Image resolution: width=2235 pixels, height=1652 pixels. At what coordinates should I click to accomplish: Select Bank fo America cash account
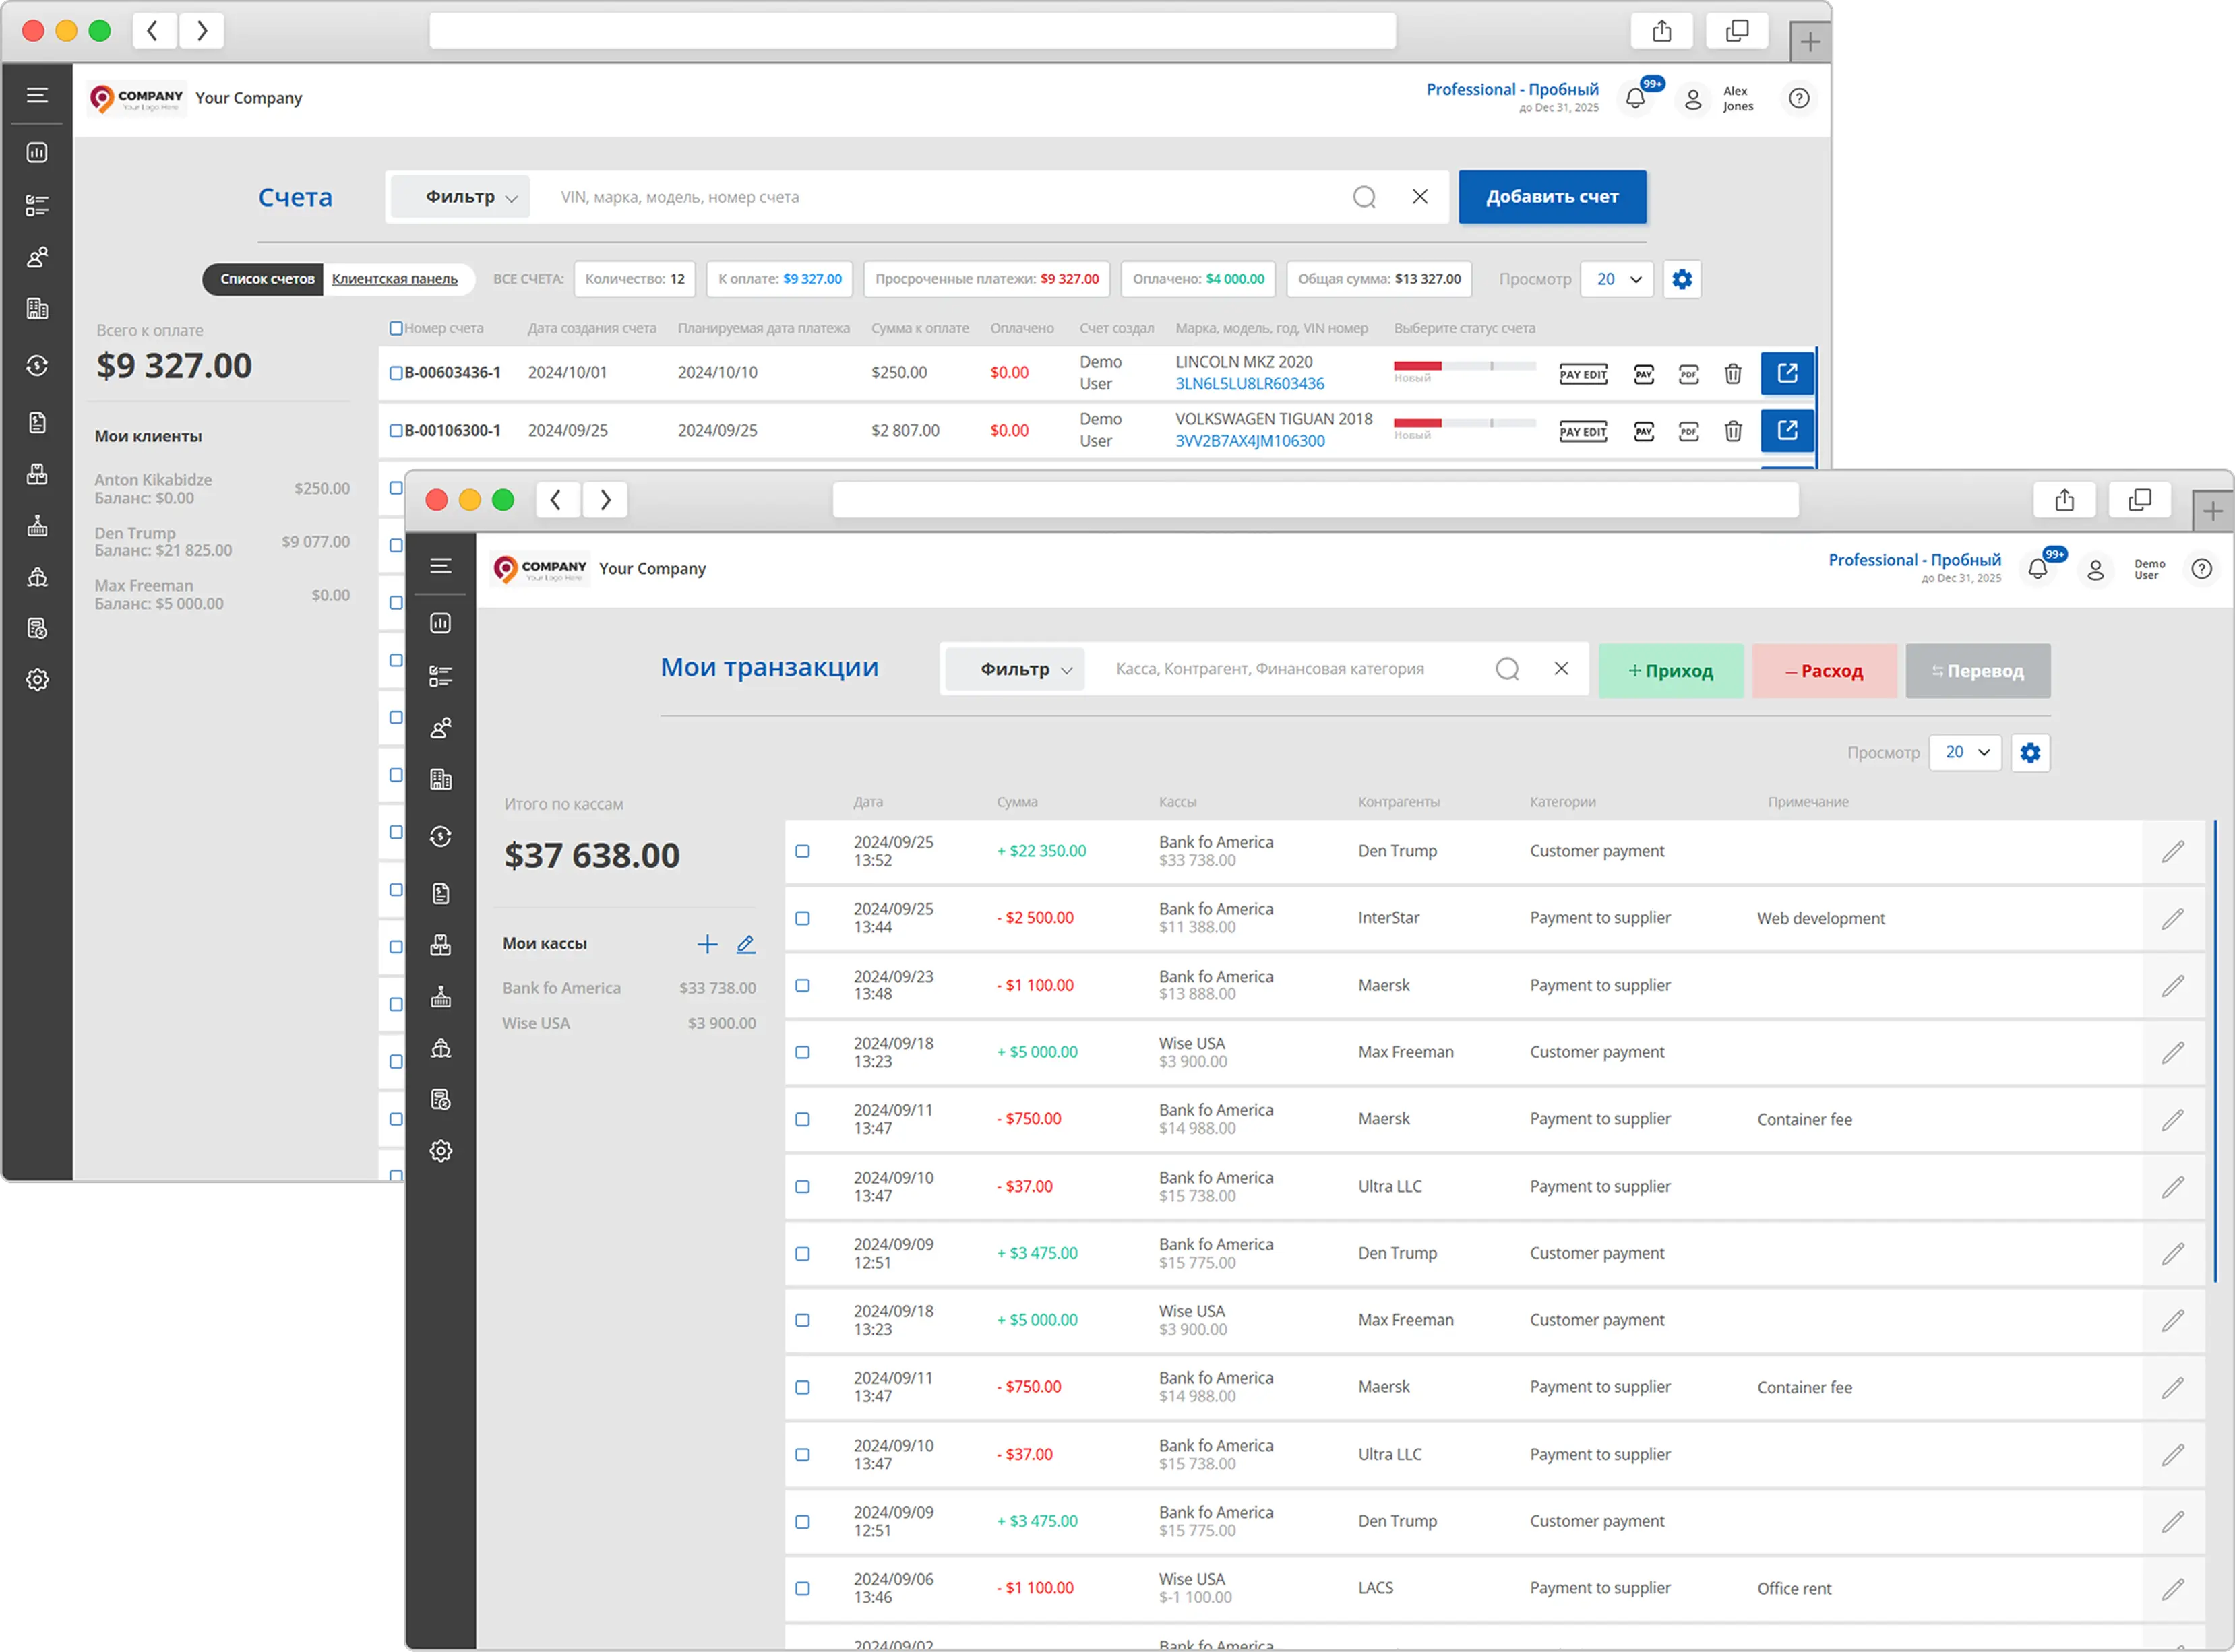pyautogui.click(x=628, y=988)
